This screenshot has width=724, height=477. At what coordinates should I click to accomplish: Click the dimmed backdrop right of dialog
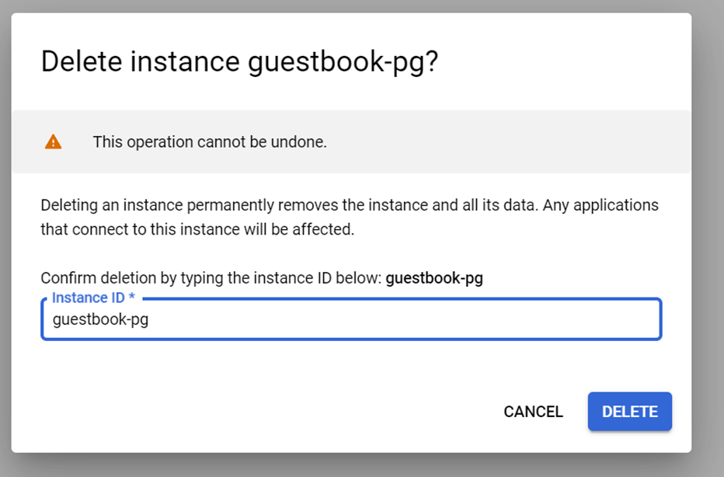[708, 233]
